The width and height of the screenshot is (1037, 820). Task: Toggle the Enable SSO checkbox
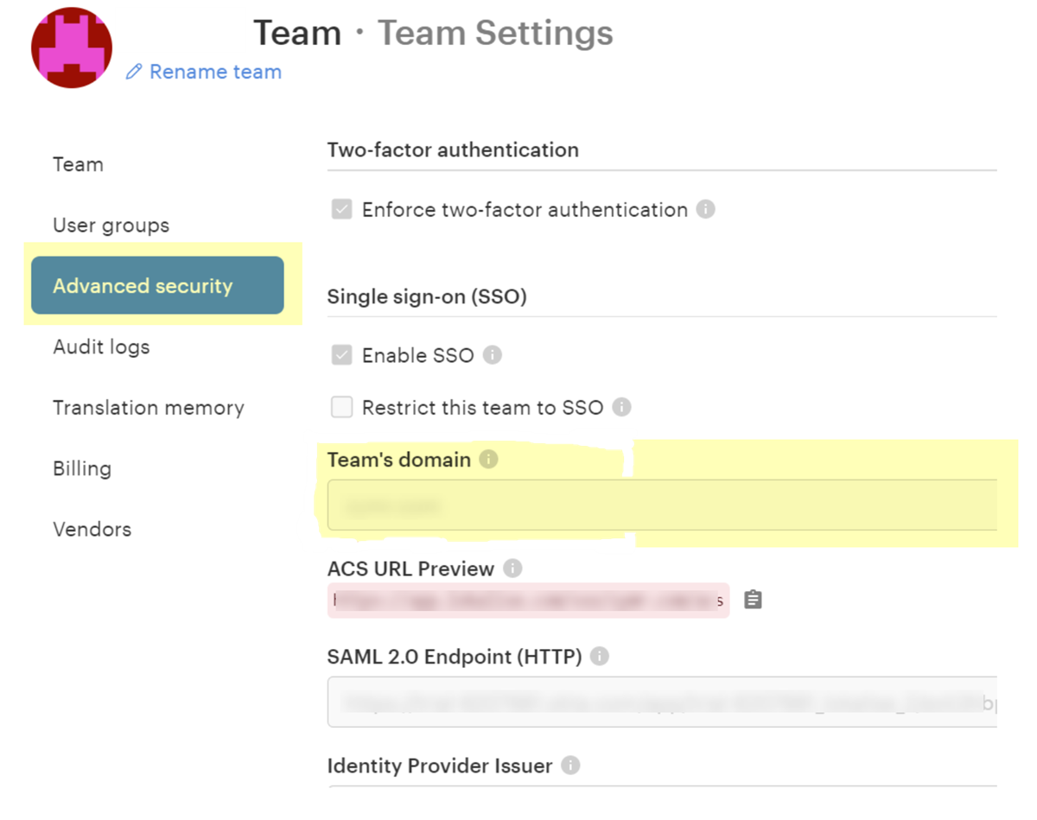tap(342, 355)
